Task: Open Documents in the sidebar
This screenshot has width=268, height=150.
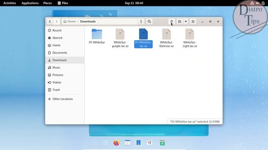Action: (x=65, y=53)
